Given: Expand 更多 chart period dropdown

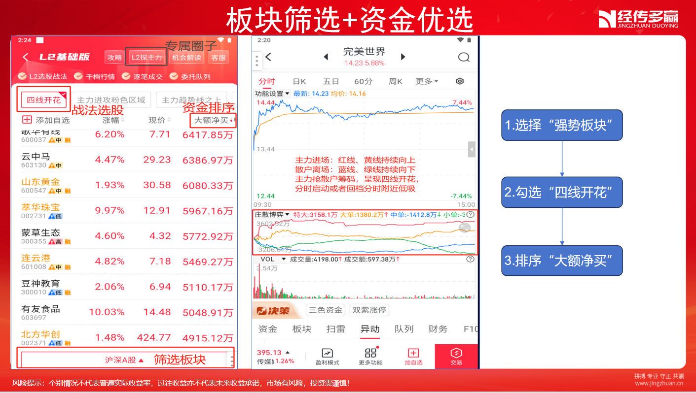Looking at the screenshot, I should [x=427, y=82].
